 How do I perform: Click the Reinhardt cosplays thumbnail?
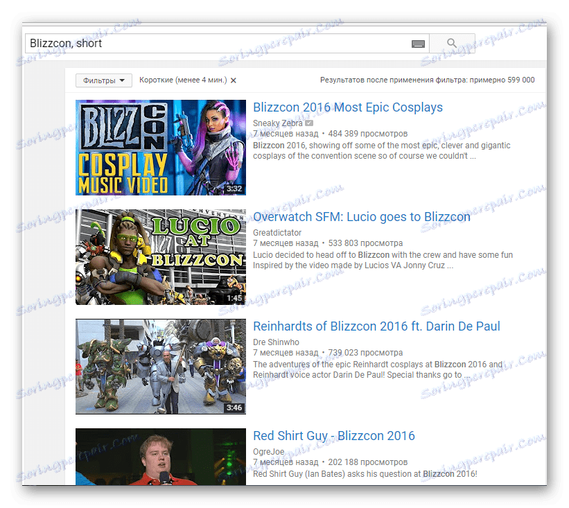click(161, 367)
